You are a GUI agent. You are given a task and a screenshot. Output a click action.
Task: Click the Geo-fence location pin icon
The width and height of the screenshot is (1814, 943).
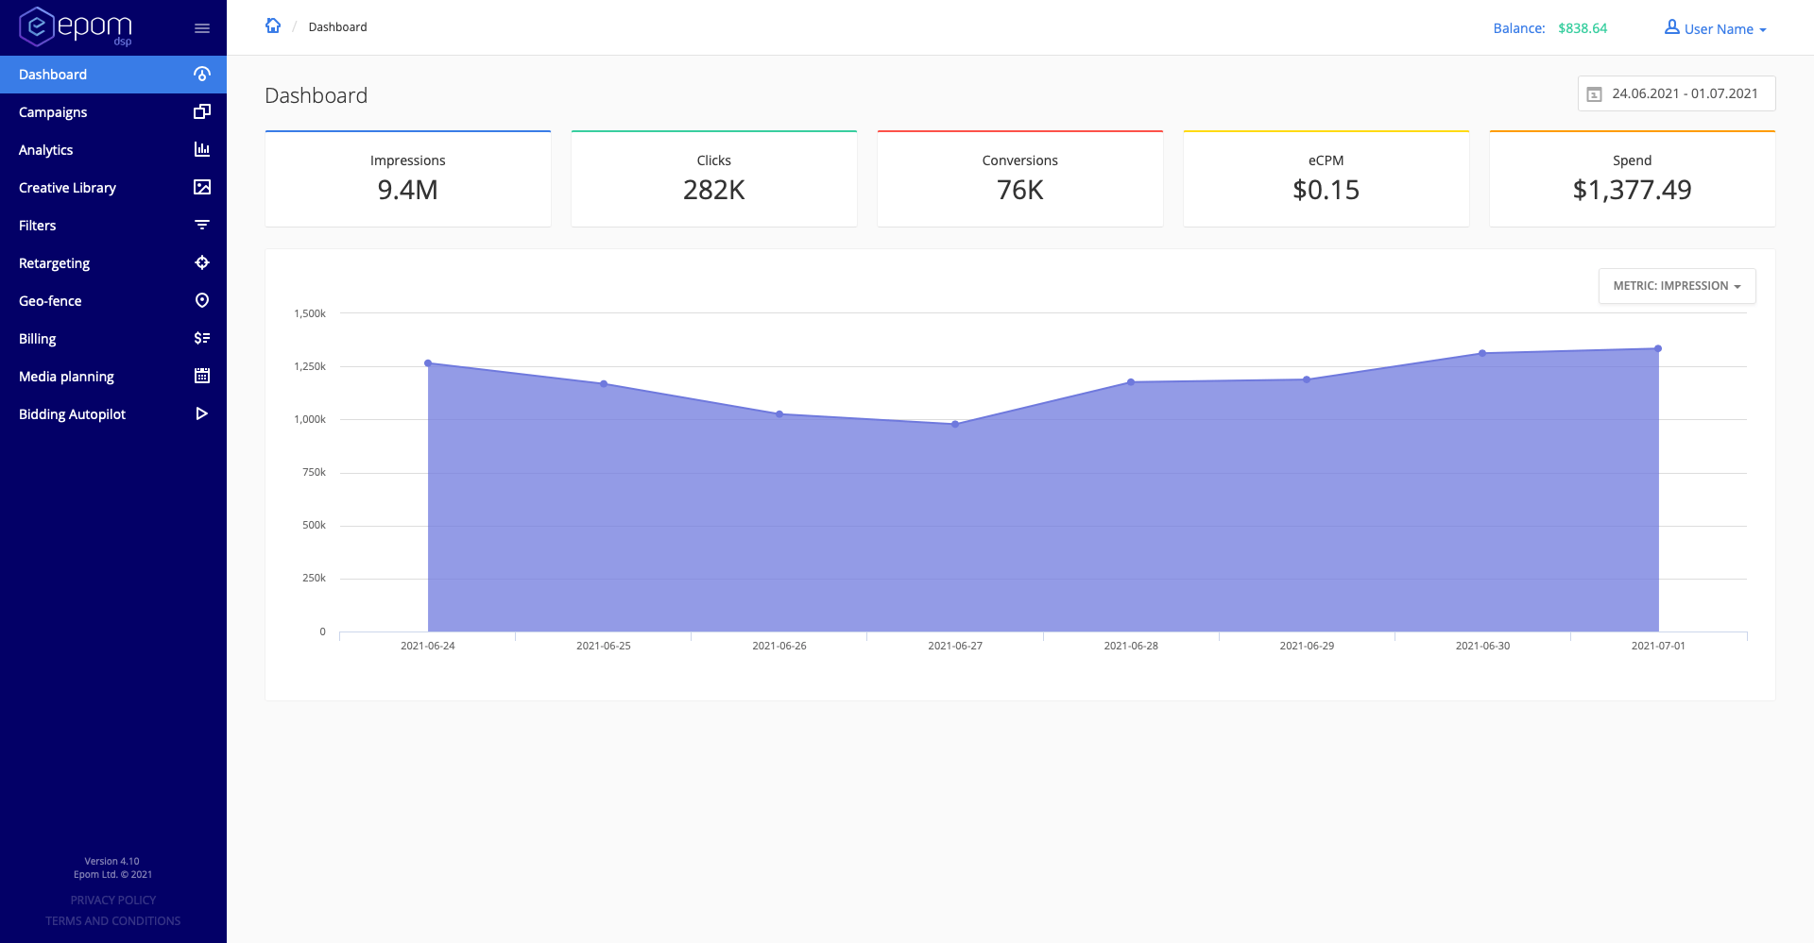coord(202,300)
